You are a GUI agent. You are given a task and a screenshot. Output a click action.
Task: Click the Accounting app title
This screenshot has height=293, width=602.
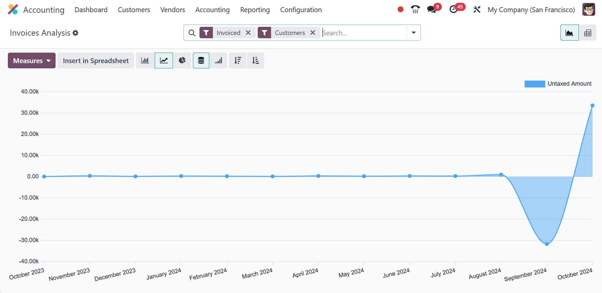pyautogui.click(x=44, y=10)
